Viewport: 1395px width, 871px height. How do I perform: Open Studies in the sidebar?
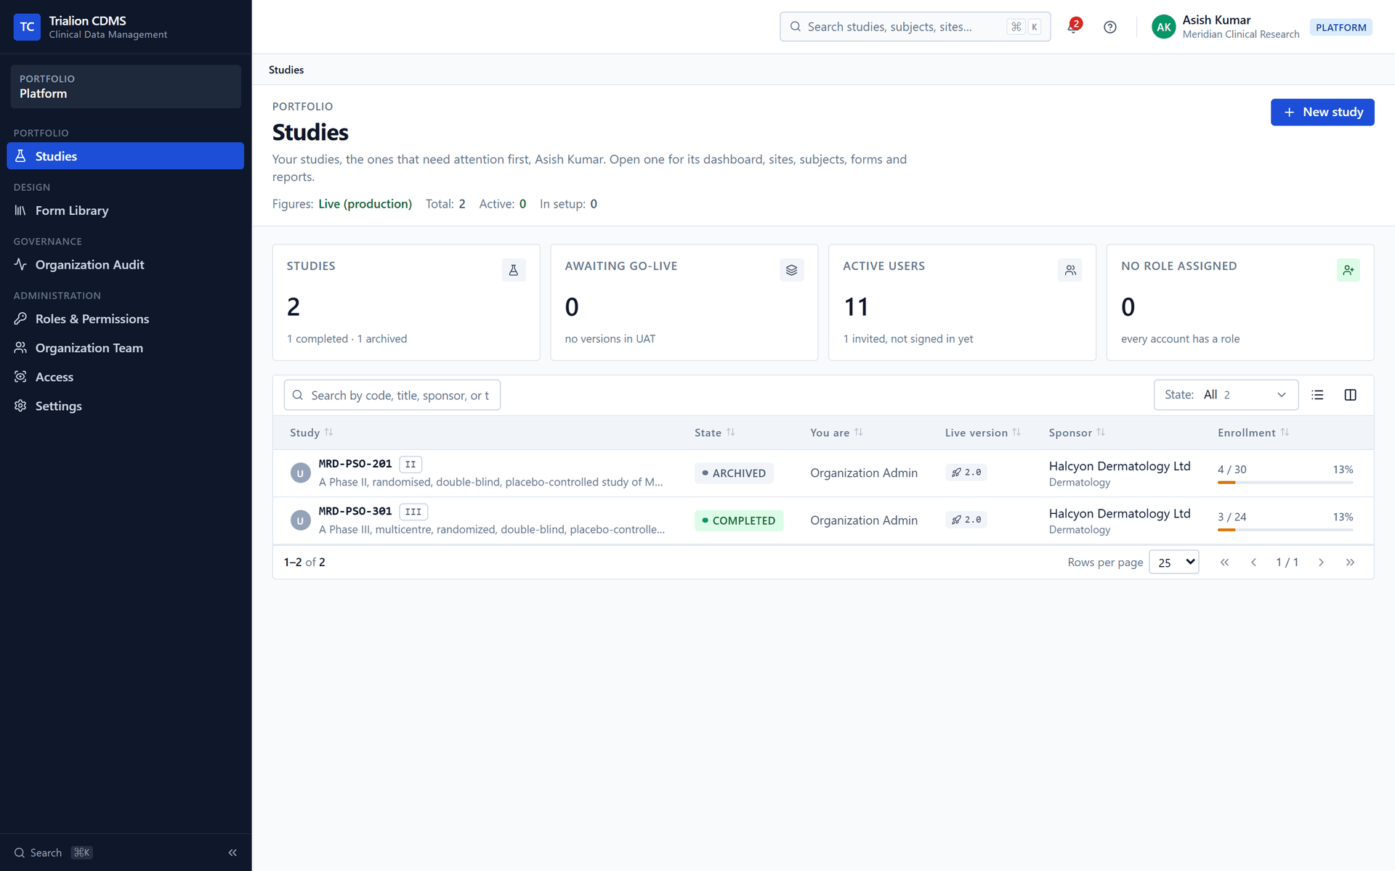point(125,156)
